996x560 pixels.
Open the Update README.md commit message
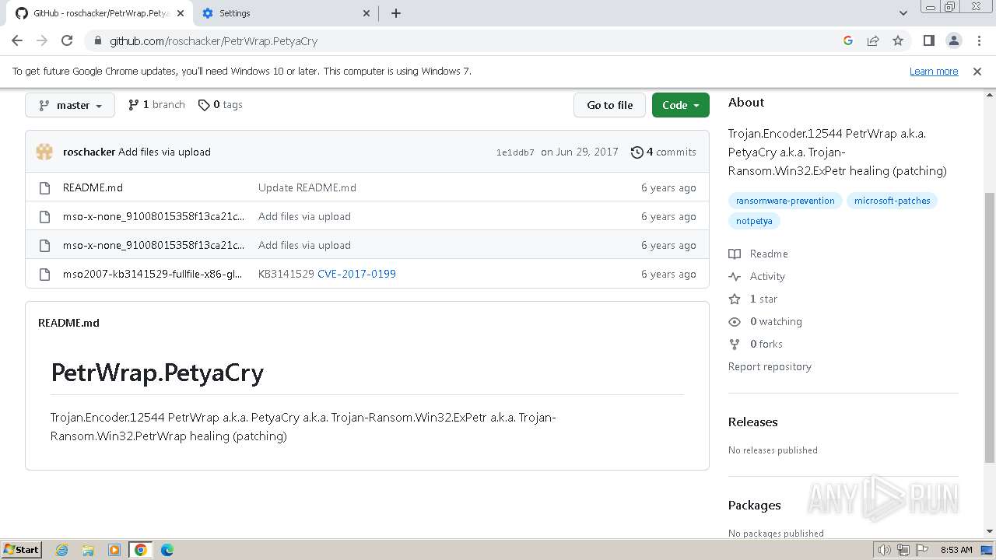307,187
